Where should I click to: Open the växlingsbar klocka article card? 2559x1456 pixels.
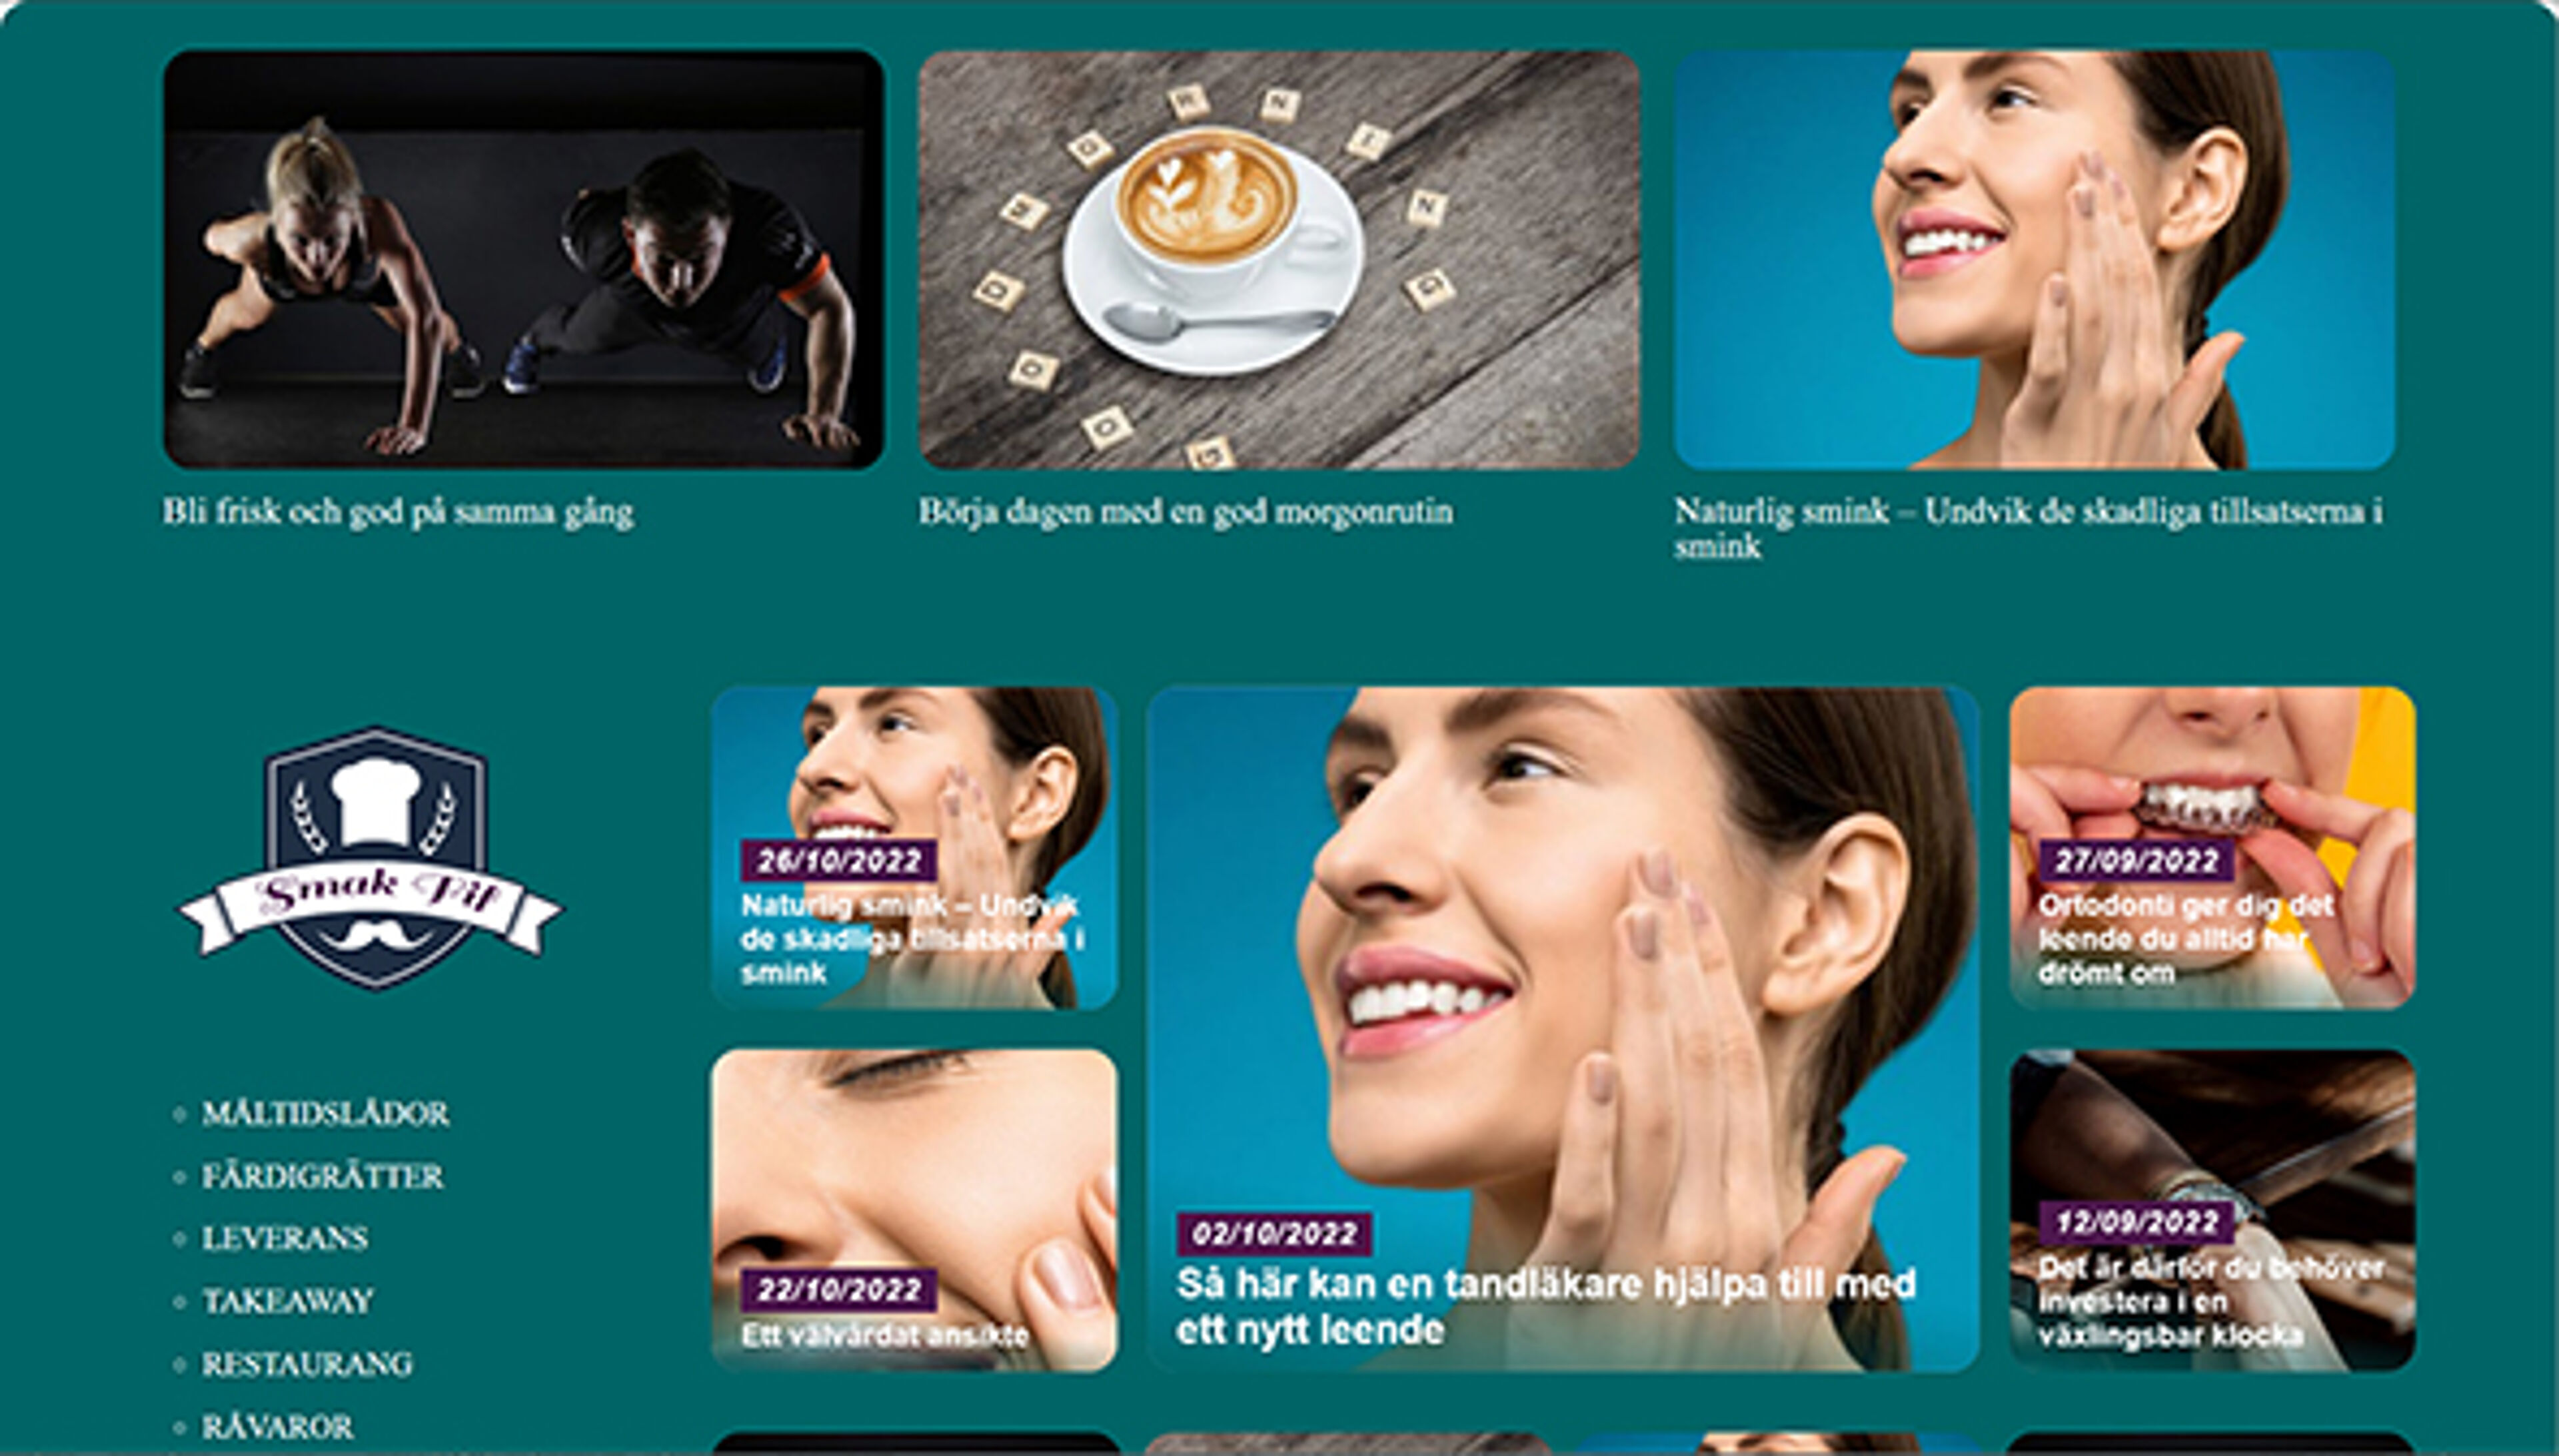click(x=2212, y=1210)
